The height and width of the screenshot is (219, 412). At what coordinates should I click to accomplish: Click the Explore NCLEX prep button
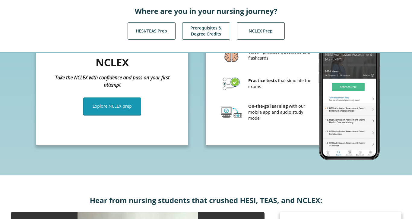click(x=112, y=106)
